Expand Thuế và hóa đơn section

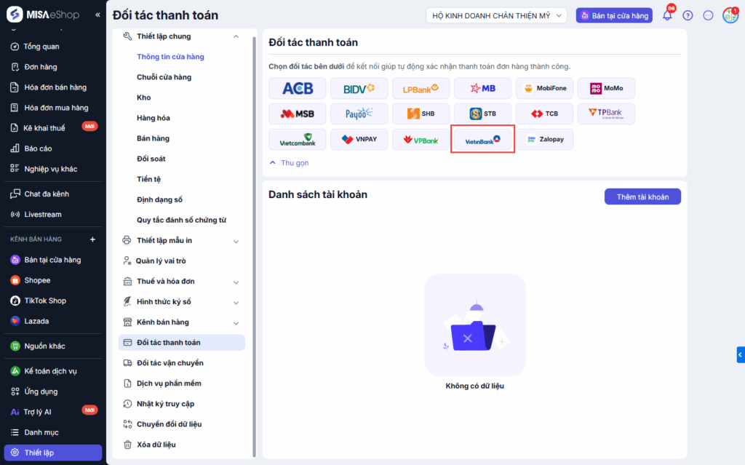click(x=236, y=282)
